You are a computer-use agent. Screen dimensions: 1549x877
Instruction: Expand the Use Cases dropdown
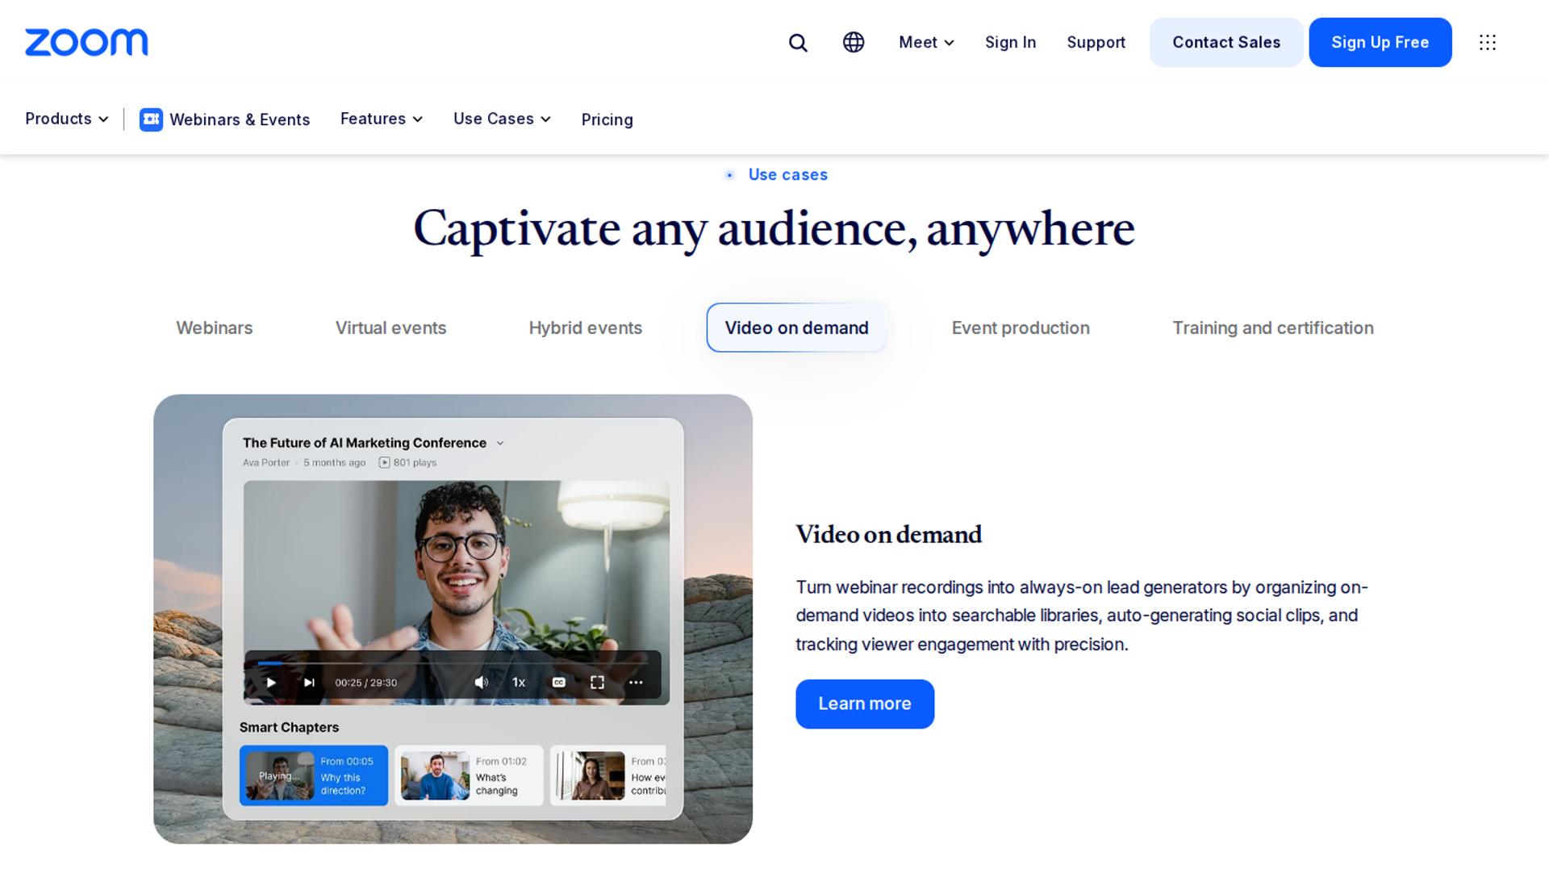pyautogui.click(x=502, y=119)
